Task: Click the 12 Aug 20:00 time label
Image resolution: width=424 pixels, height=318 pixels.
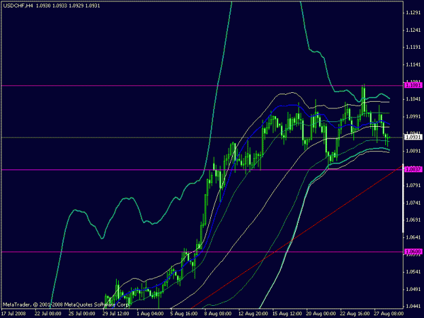Action: 253,313
